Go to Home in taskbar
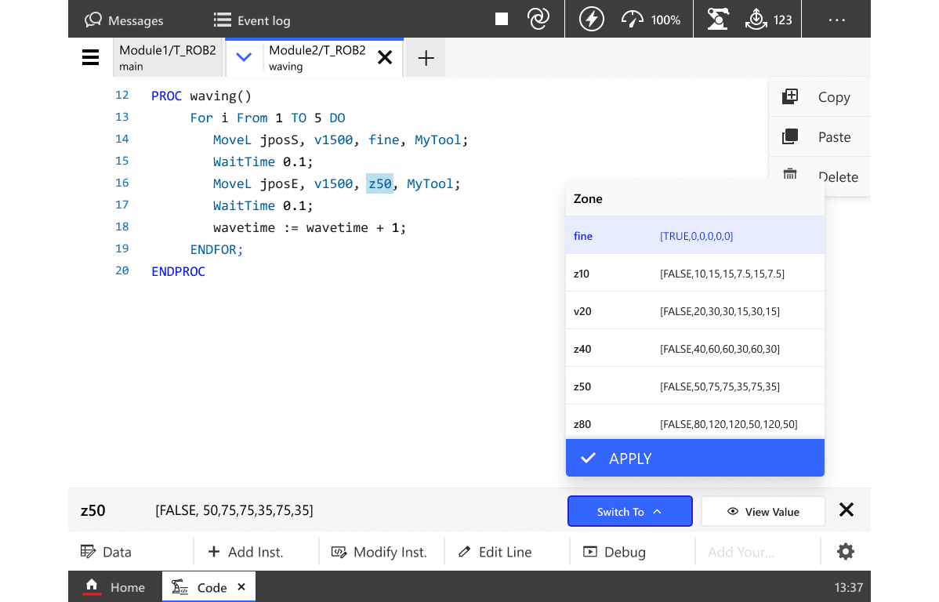The height and width of the screenshot is (602, 939). point(115,587)
